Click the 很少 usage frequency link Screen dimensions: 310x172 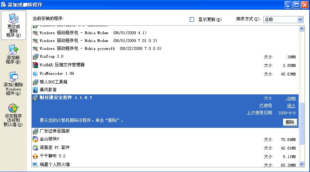coord(291,106)
